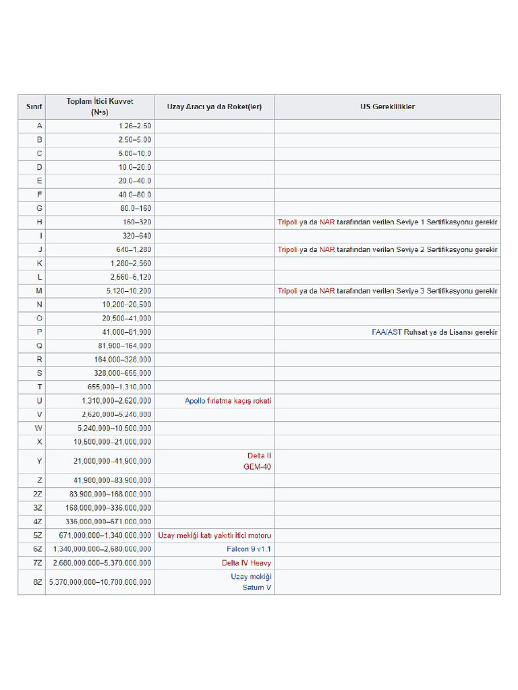Click the class letter Y cell

pyautogui.click(x=32, y=461)
